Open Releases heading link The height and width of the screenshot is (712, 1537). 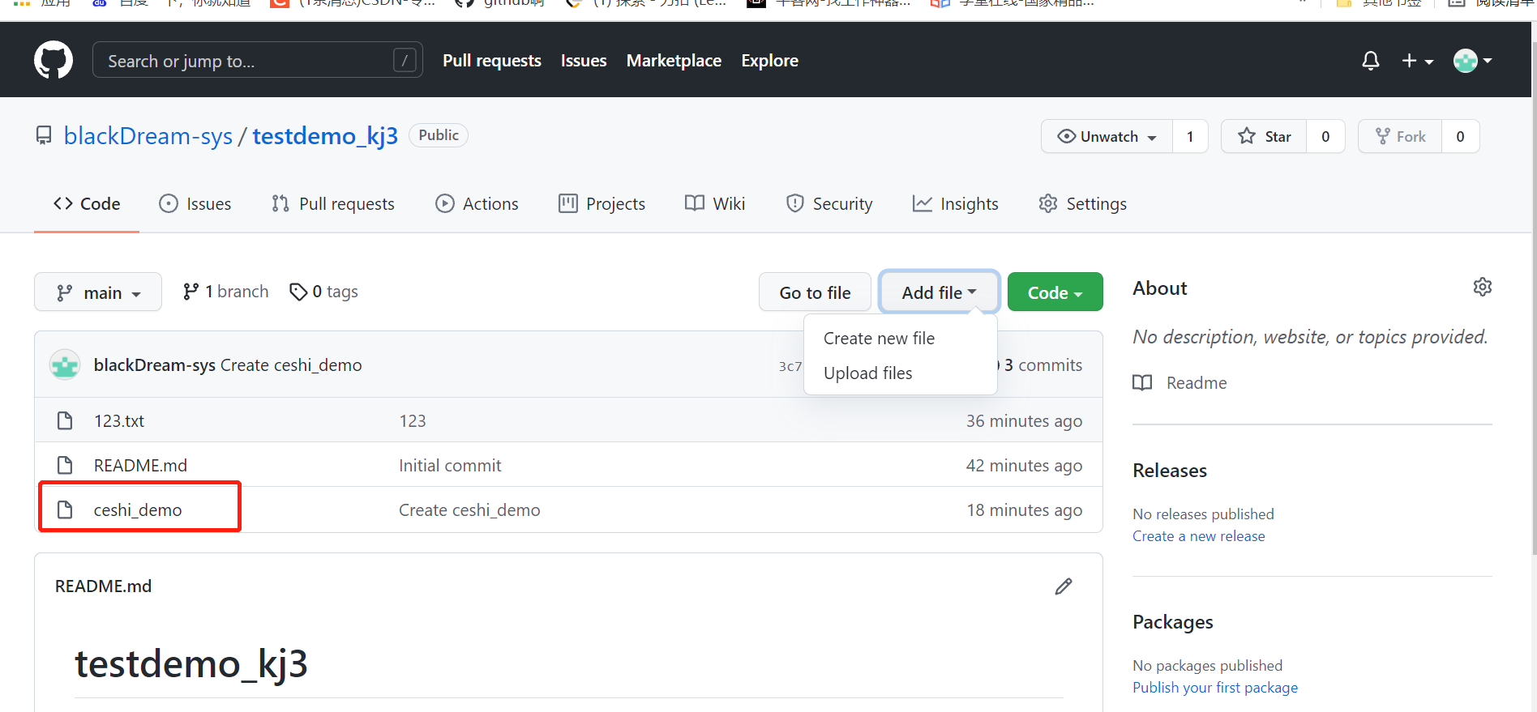coord(1170,471)
